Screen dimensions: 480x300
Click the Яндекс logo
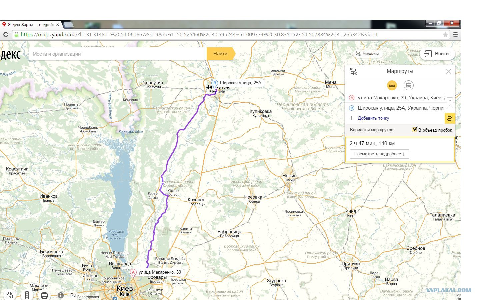[x=10, y=54]
